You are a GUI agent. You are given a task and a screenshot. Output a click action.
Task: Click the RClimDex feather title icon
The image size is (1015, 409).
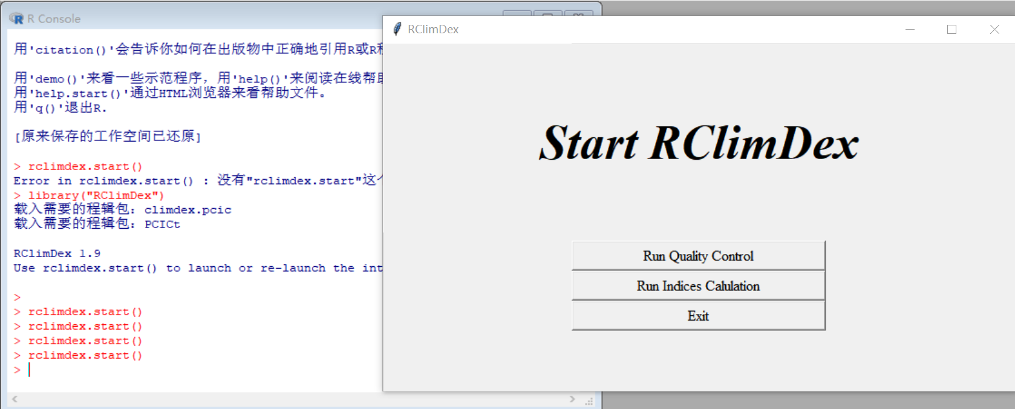click(397, 29)
